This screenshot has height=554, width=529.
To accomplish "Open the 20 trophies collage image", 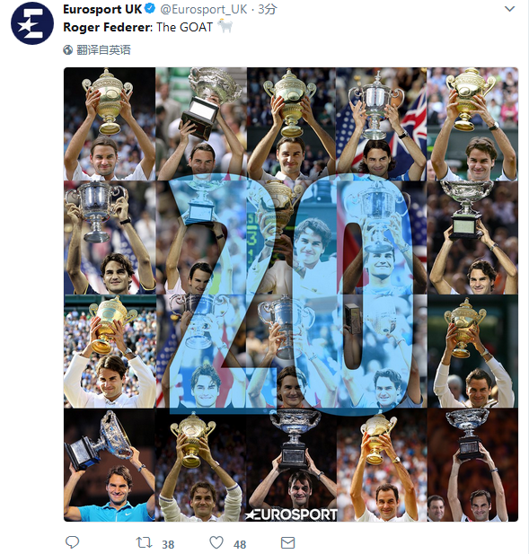I will (291, 295).
